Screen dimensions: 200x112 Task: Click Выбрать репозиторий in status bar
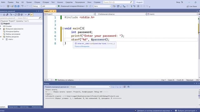pos(186,111)
